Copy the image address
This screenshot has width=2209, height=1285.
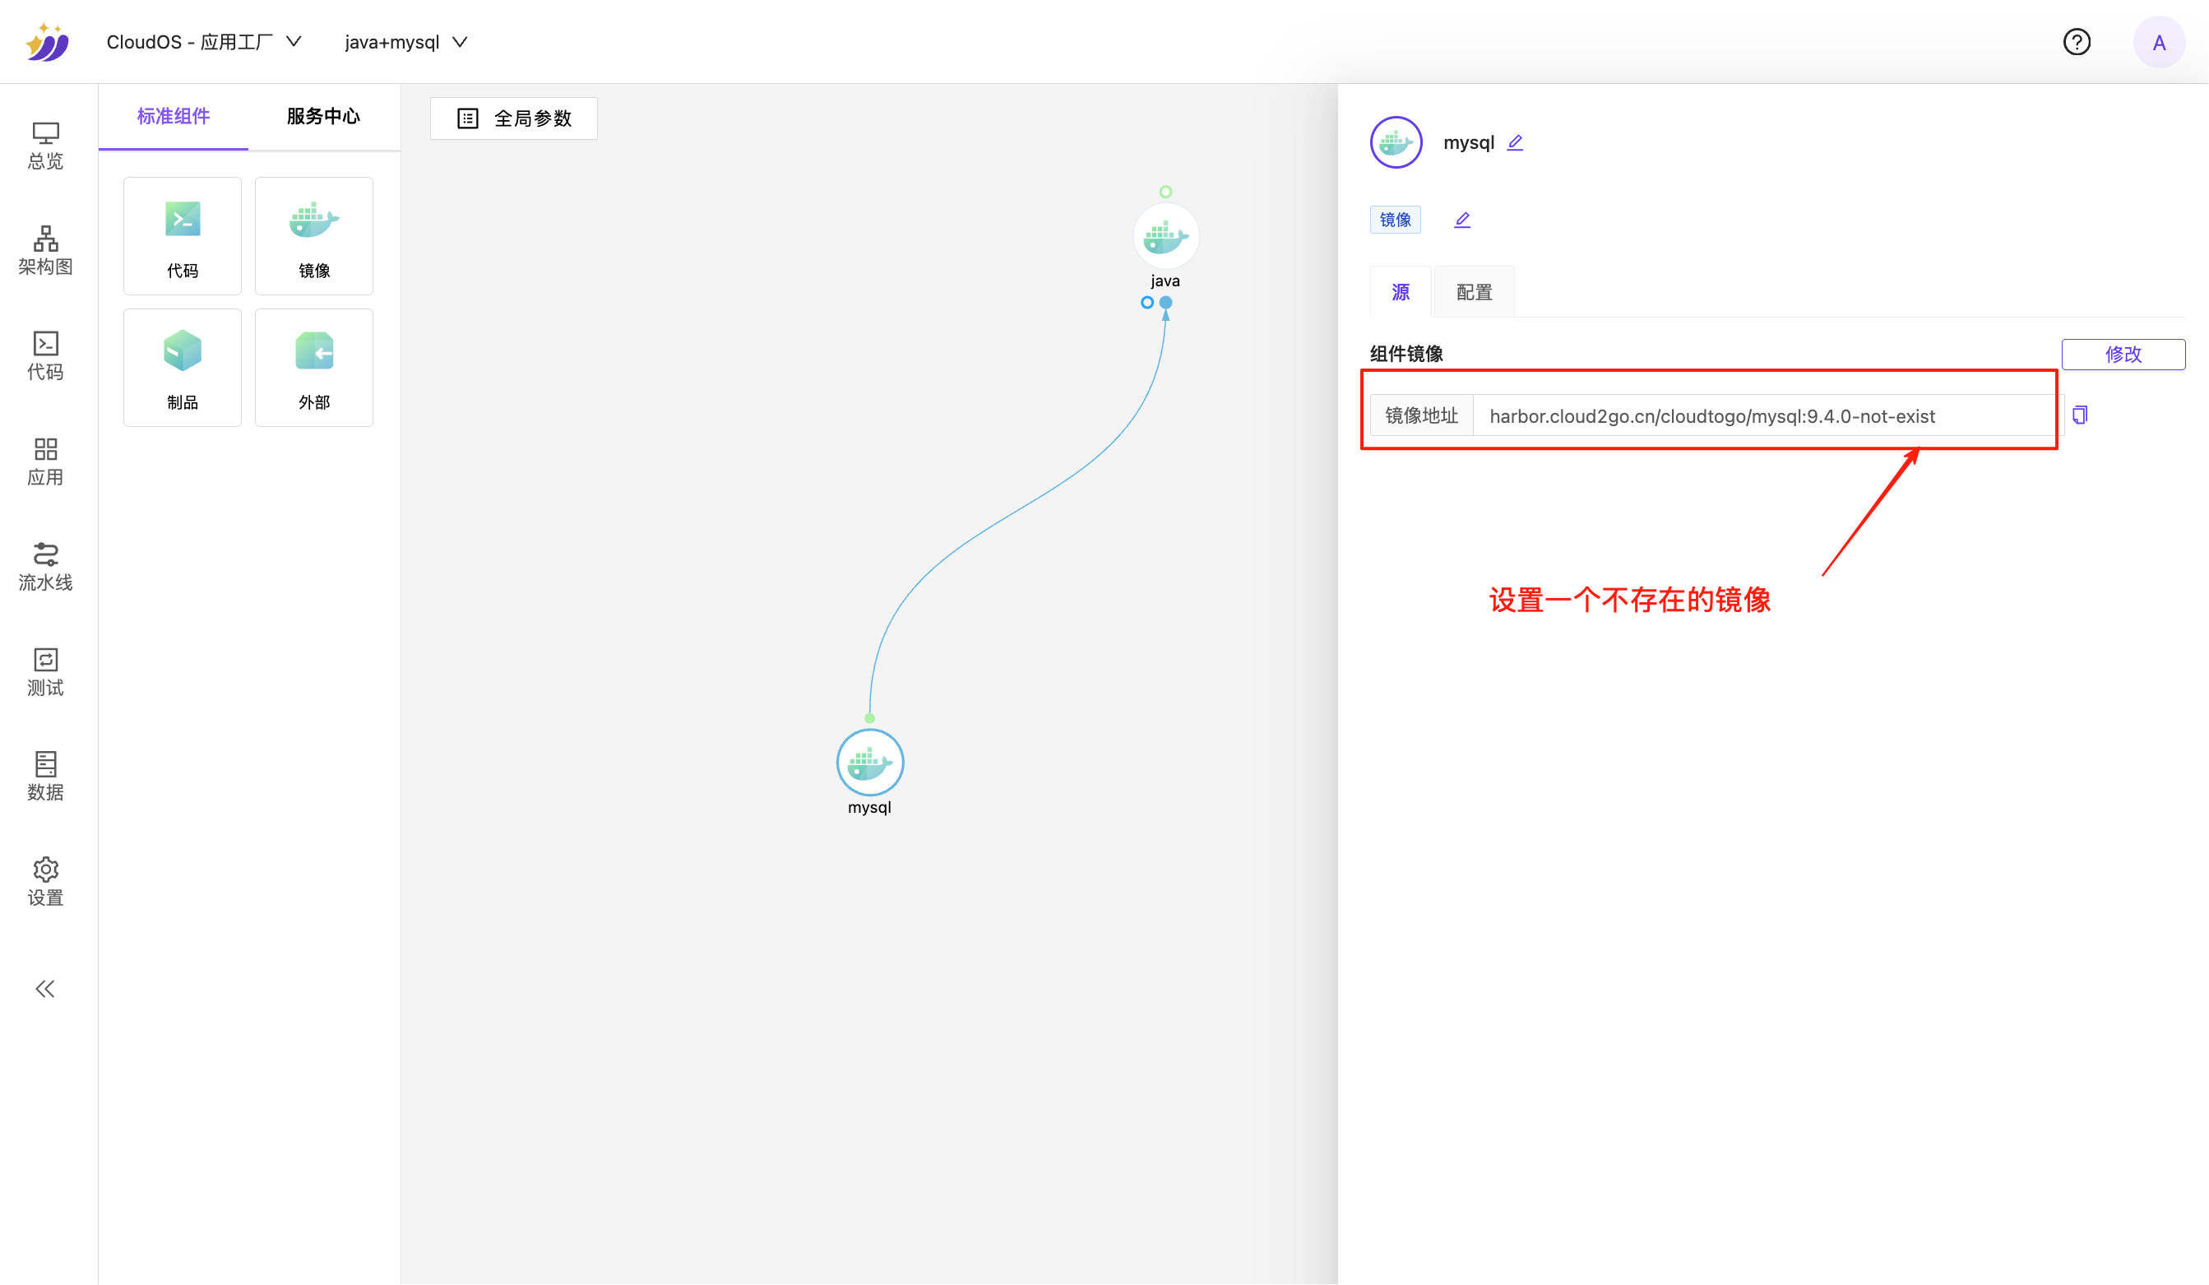2080,415
